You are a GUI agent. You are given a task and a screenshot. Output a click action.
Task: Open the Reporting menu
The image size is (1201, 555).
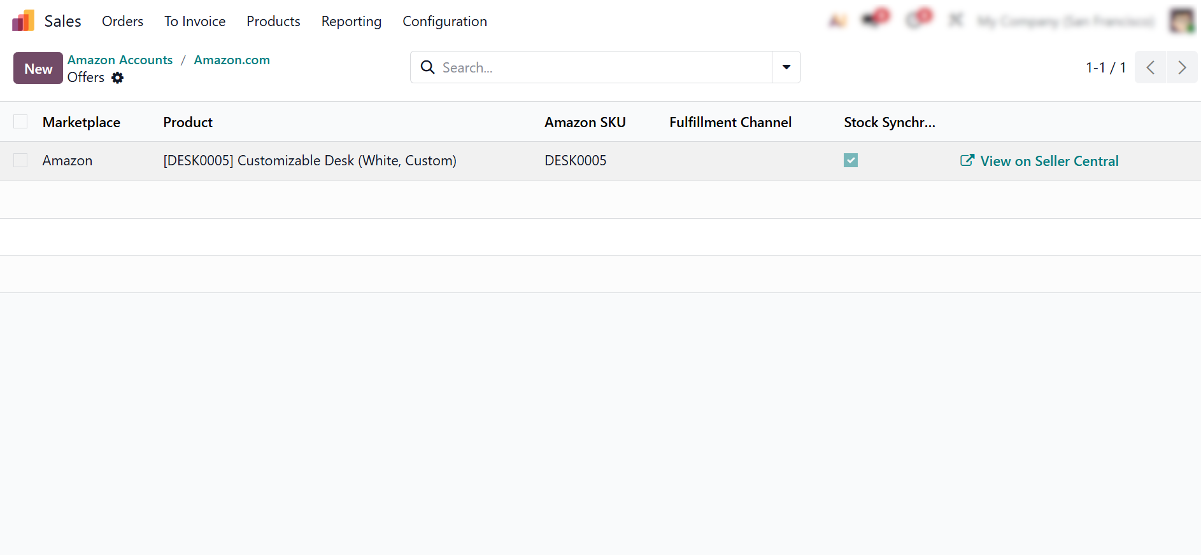(351, 21)
